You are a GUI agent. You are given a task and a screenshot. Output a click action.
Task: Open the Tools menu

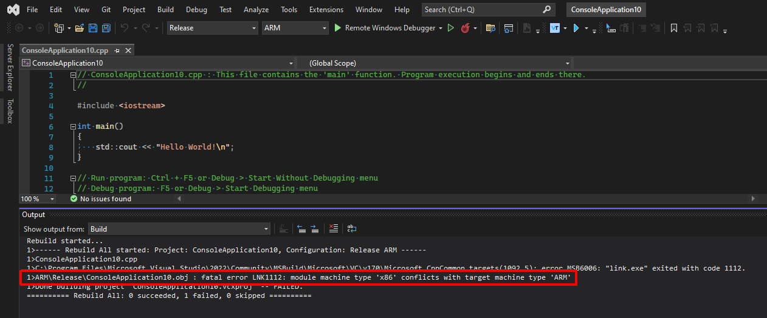[289, 10]
